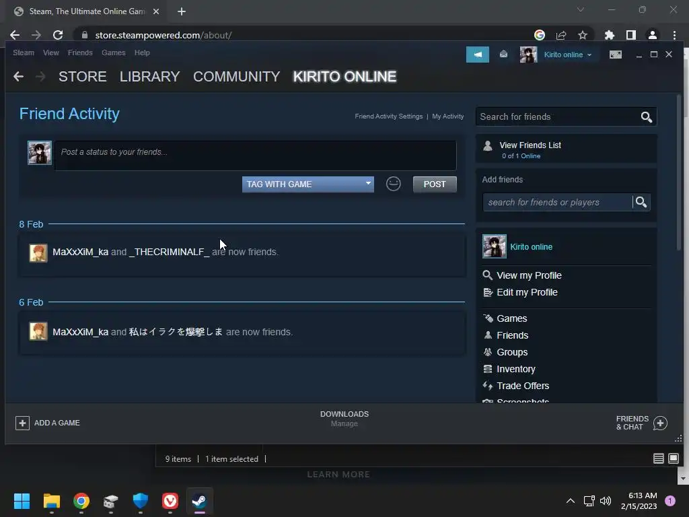Open FRIENDS & CHAT
This screenshot has height=517, width=689.
tap(641, 423)
